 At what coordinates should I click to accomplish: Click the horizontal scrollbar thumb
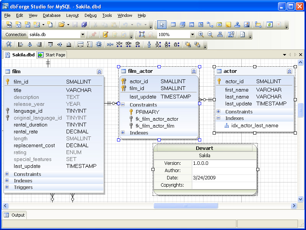tap(186, 206)
